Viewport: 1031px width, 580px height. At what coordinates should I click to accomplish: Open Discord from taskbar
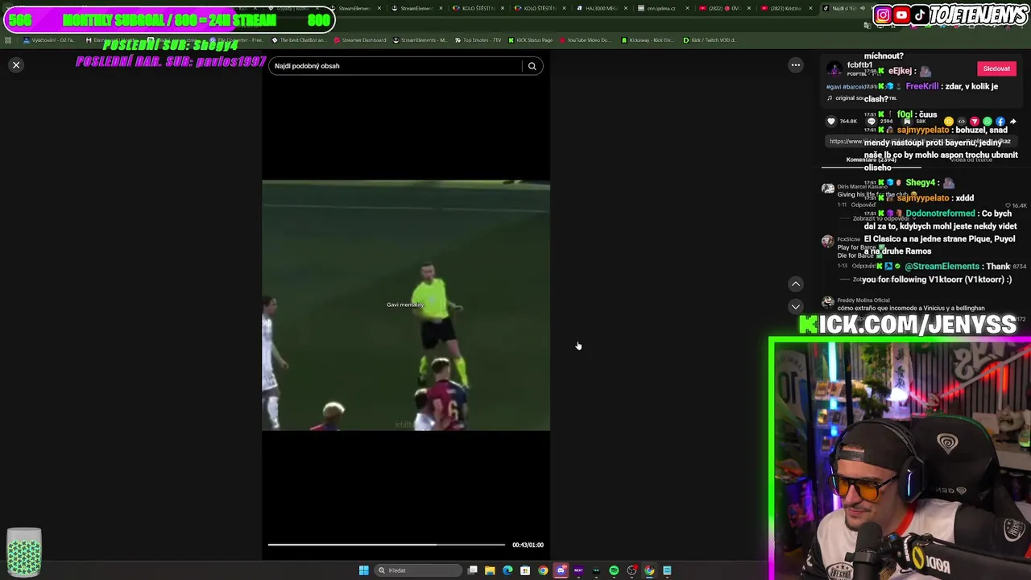coord(561,570)
